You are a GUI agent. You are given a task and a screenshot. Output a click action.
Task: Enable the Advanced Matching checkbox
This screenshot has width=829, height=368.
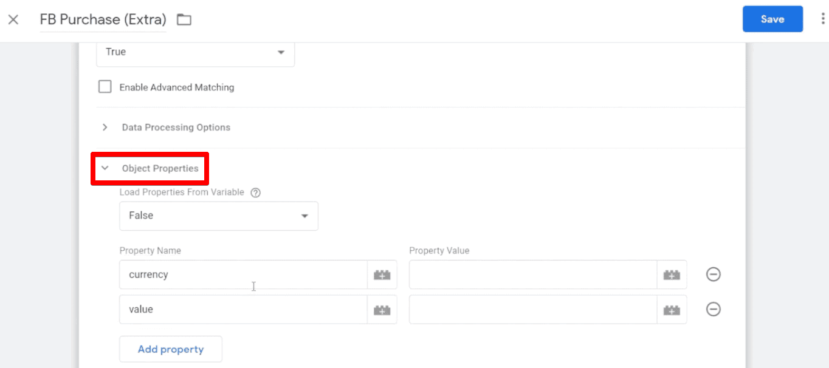click(x=105, y=86)
